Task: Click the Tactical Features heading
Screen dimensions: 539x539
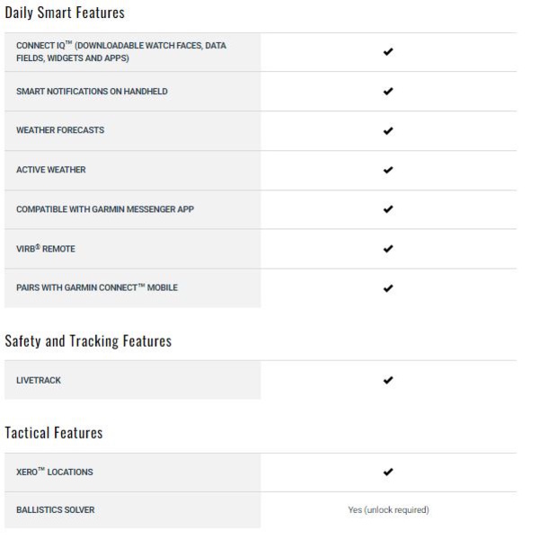Action: tap(54, 432)
